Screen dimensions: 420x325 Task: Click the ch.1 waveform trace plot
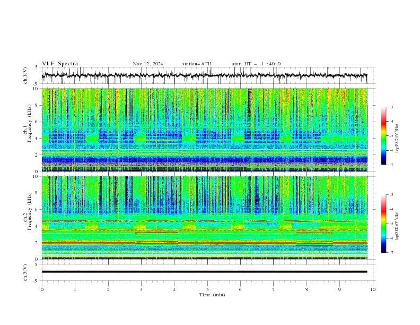pyautogui.click(x=204, y=75)
